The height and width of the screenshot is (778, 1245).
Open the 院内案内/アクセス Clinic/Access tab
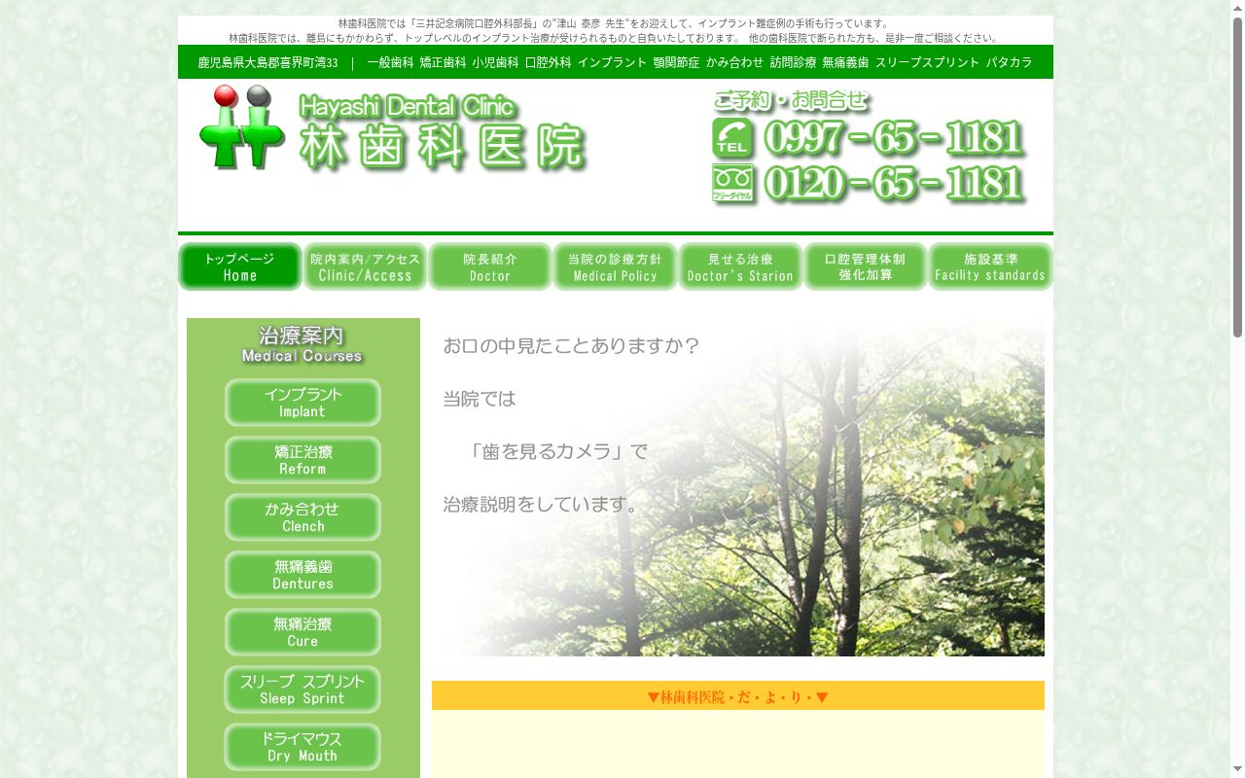(x=365, y=266)
